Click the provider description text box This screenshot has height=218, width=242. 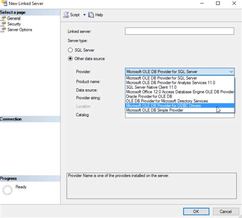(152, 186)
